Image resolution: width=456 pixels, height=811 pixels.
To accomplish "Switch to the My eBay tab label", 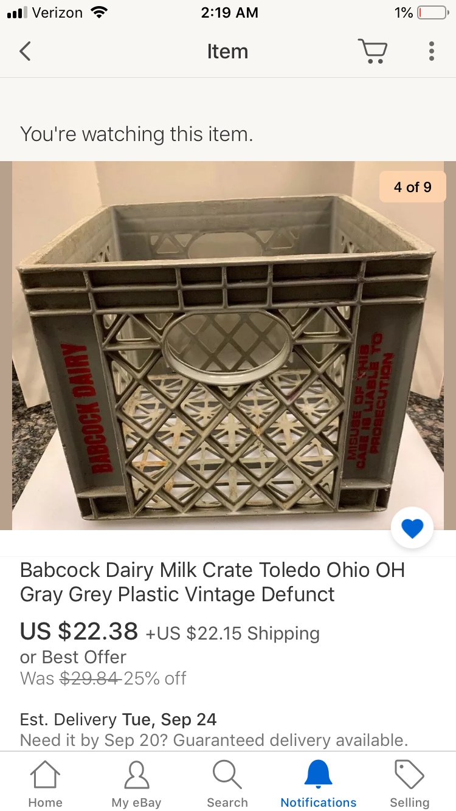I will 136,802.
